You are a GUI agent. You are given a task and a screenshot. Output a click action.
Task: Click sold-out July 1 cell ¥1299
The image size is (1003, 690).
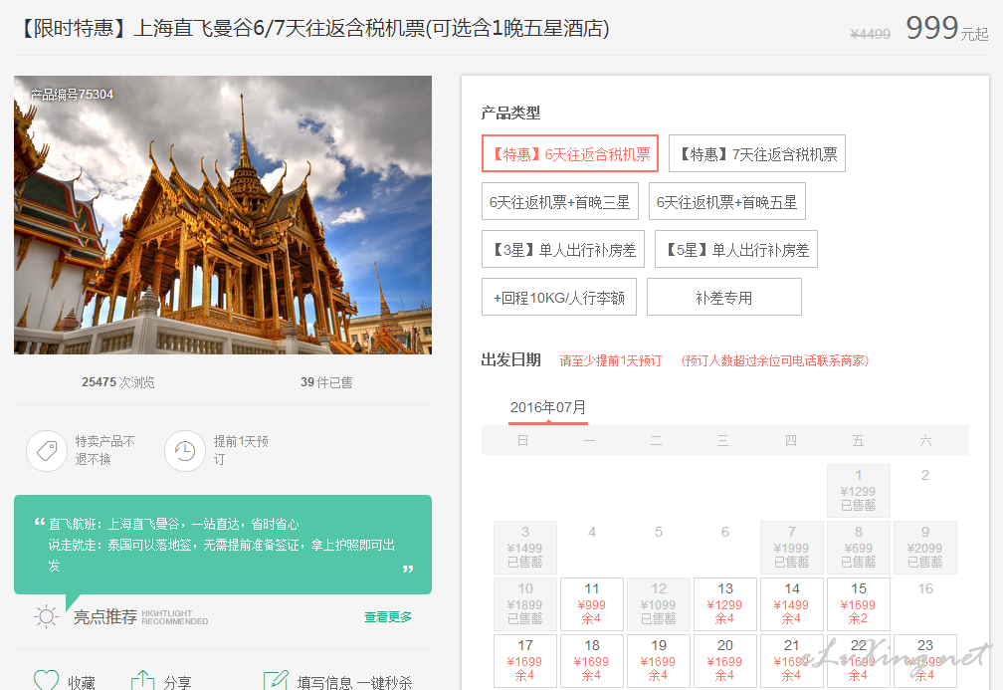(859, 490)
